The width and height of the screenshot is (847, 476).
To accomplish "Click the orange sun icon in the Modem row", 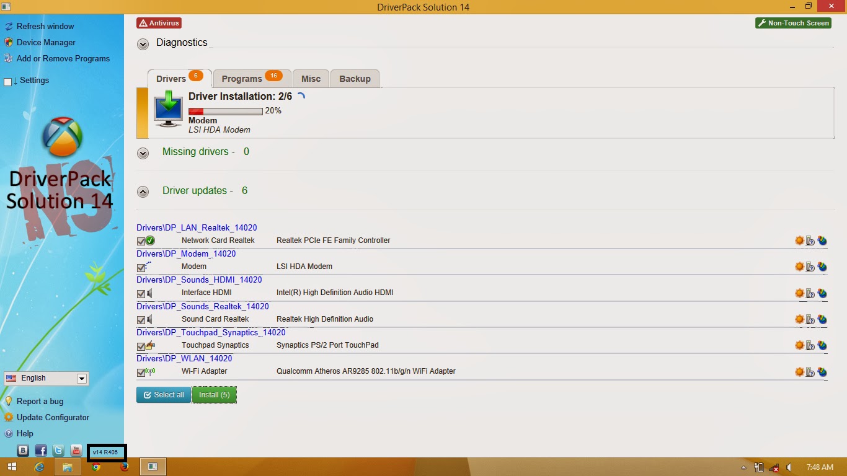I will 799,267.
